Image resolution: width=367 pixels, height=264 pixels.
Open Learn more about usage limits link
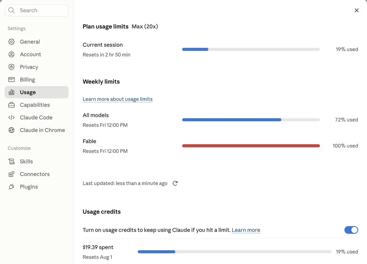(x=118, y=99)
